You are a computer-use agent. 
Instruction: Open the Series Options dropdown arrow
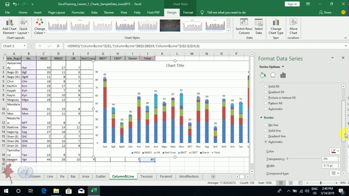click(283, 67)
